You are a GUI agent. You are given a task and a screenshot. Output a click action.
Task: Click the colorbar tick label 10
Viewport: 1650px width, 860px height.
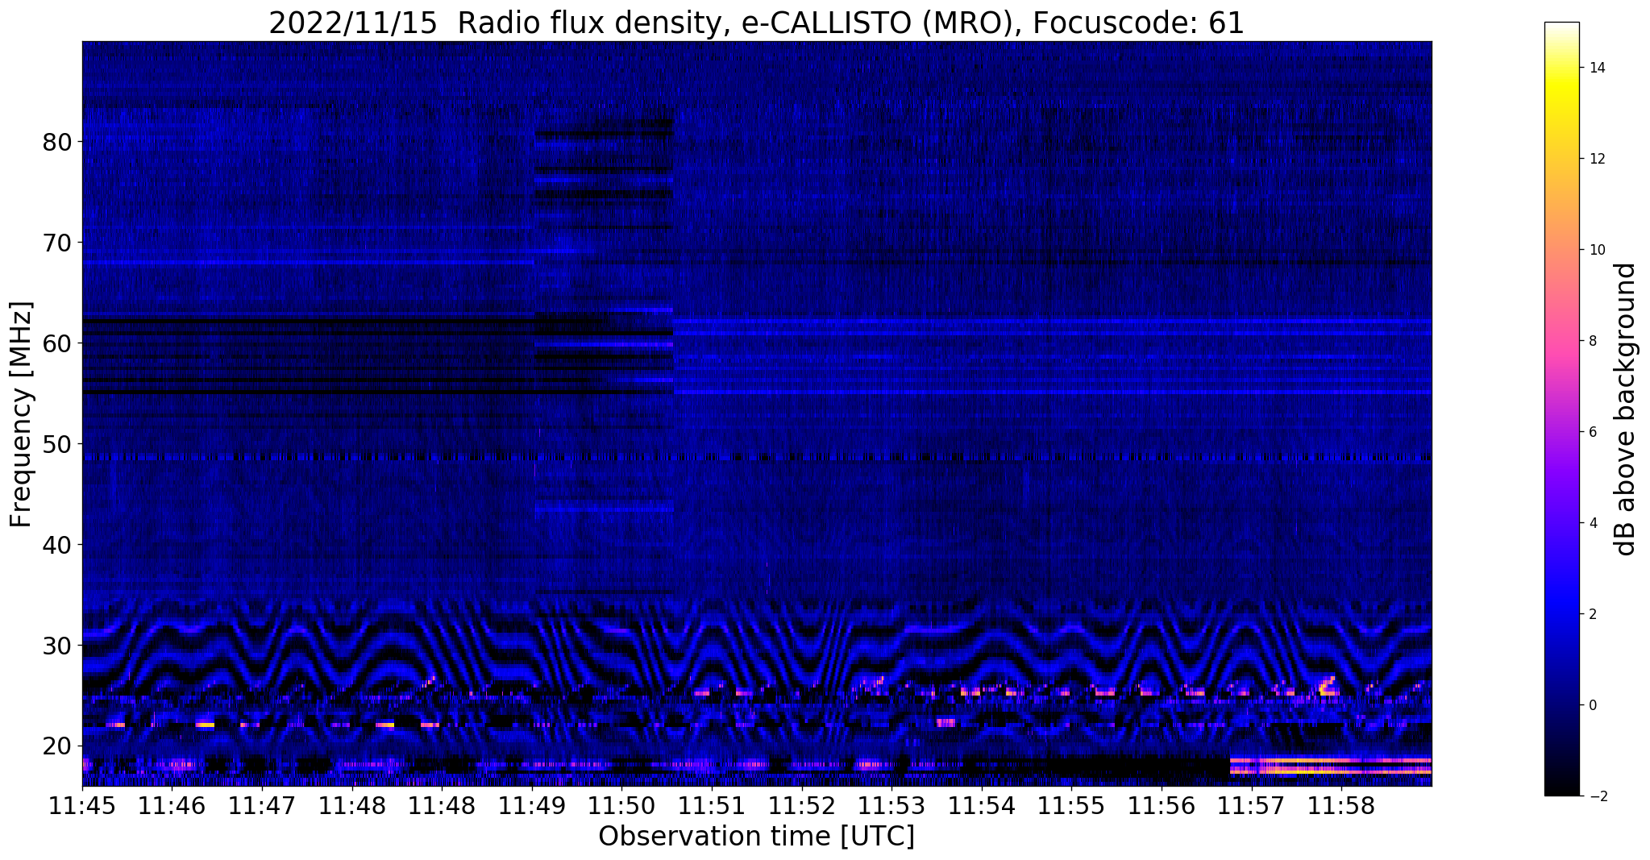point(1596,250)
